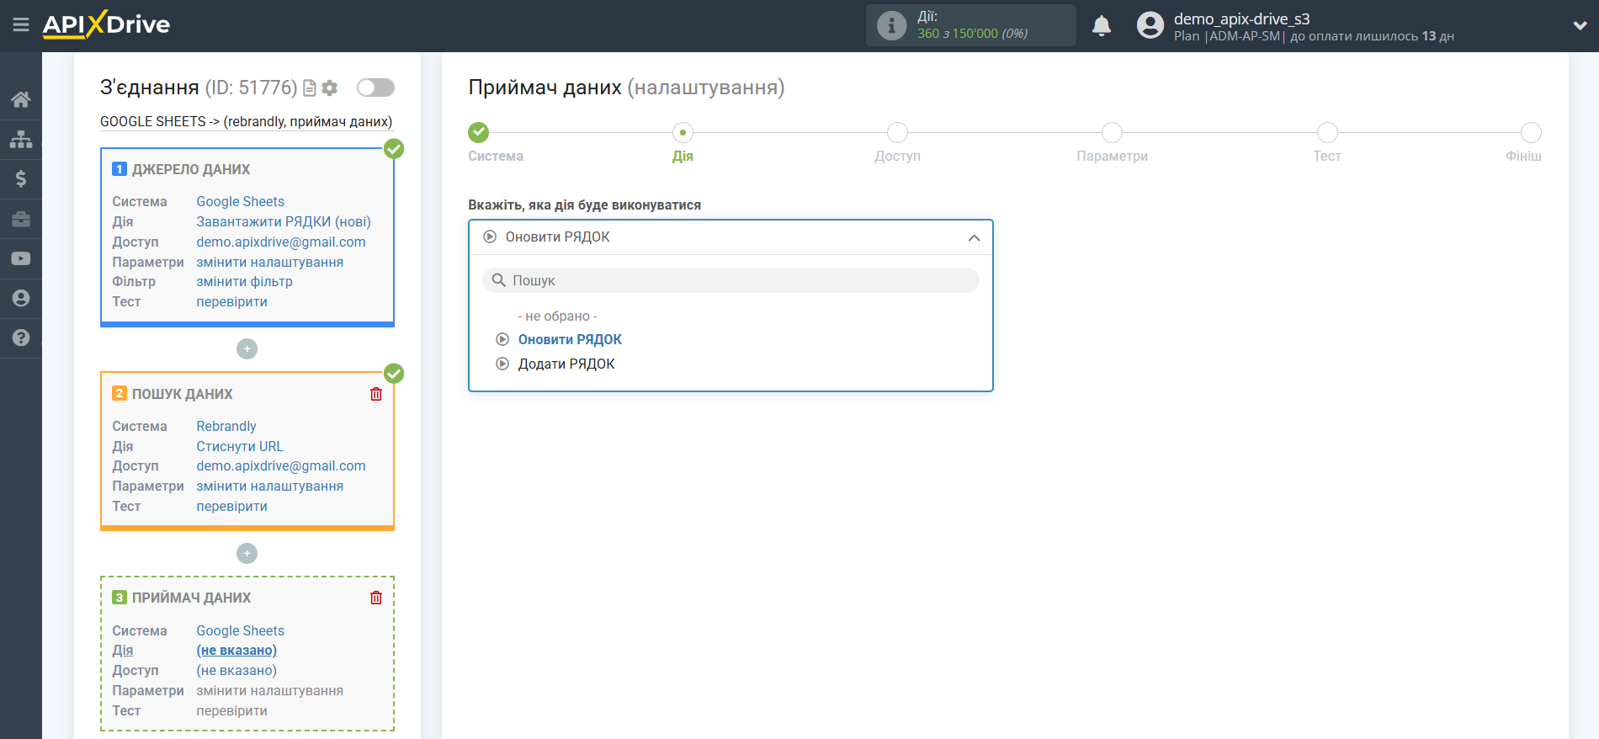Image resolution: width=1599 pixels, height=739 pixels.
Task: Open the notifications bell
Action: (1102, 26)
